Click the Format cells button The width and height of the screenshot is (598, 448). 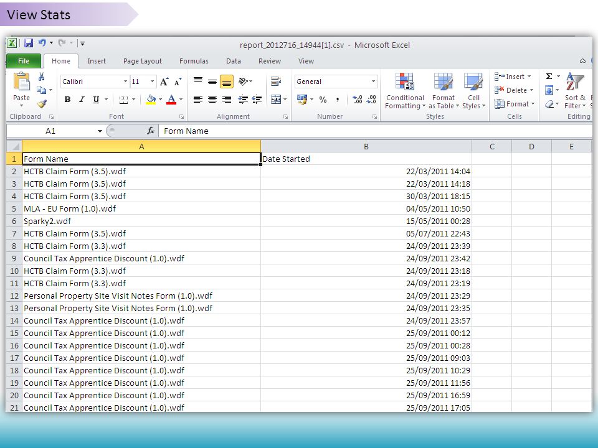pos(515,104)
